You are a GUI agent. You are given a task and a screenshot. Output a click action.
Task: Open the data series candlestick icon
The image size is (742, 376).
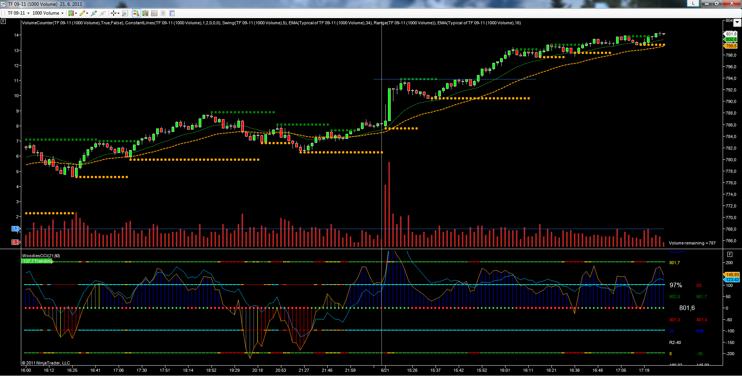click(145, 13)
